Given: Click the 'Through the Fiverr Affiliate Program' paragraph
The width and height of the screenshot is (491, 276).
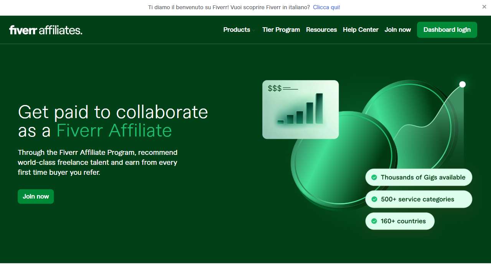Looking at the screenshot, I should [97, 163].
